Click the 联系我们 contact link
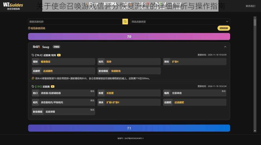The image size is (261, 145). pyautogui.click(x=250, y=6)
